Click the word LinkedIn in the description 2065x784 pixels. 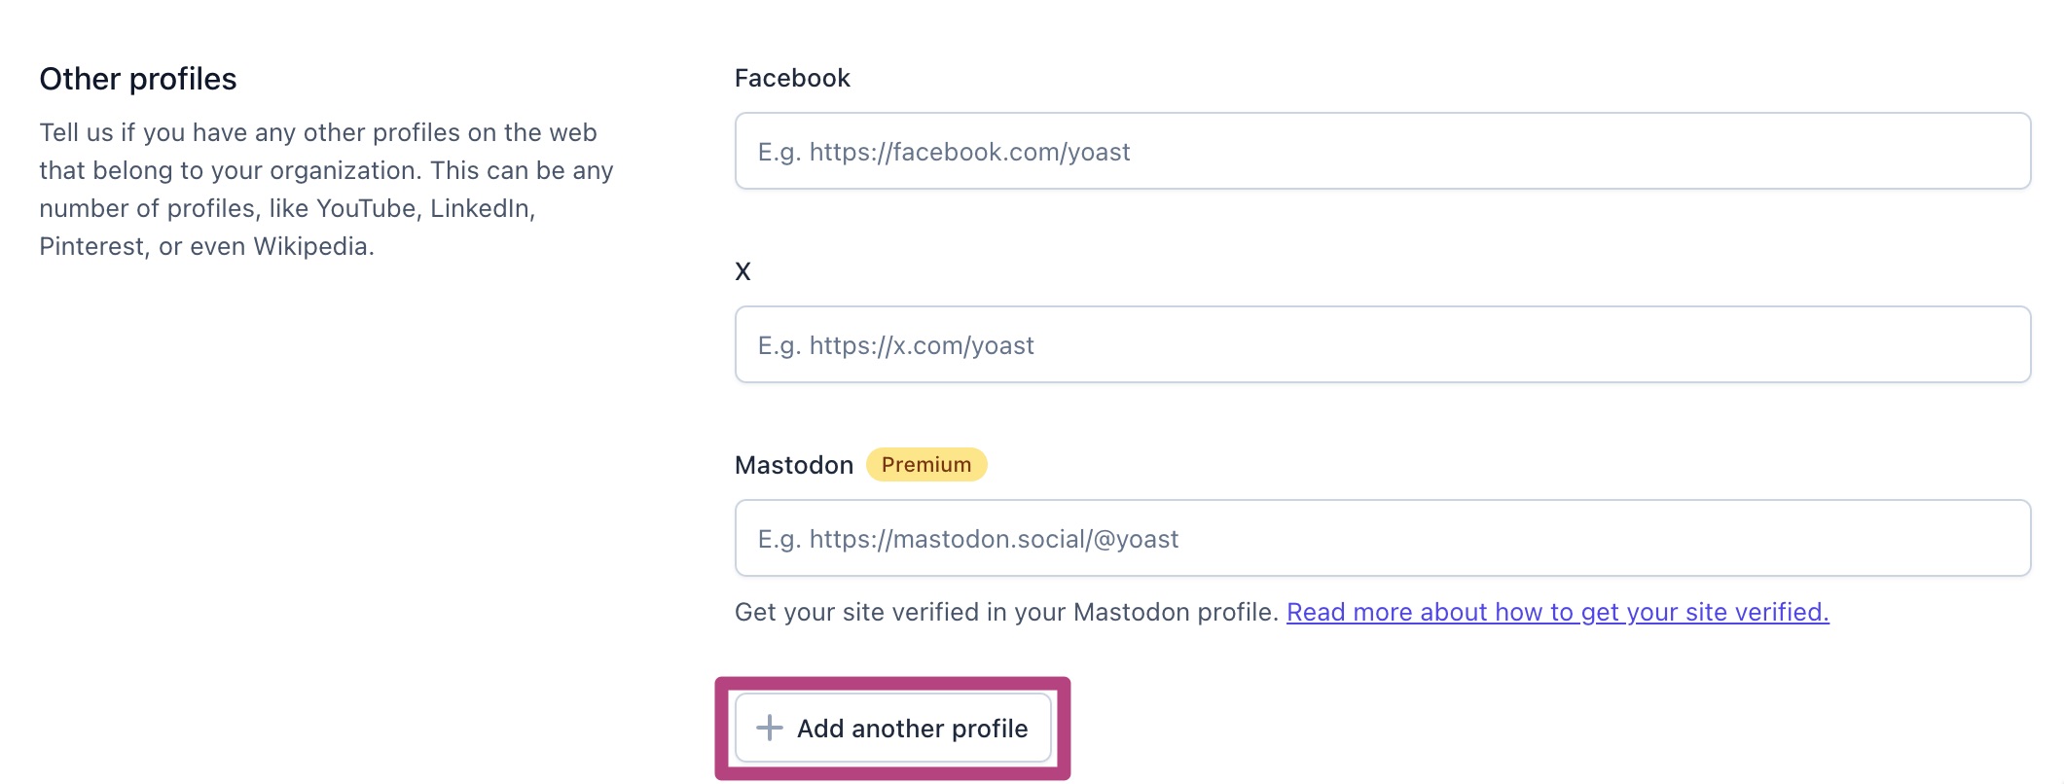tap(483, 208)
